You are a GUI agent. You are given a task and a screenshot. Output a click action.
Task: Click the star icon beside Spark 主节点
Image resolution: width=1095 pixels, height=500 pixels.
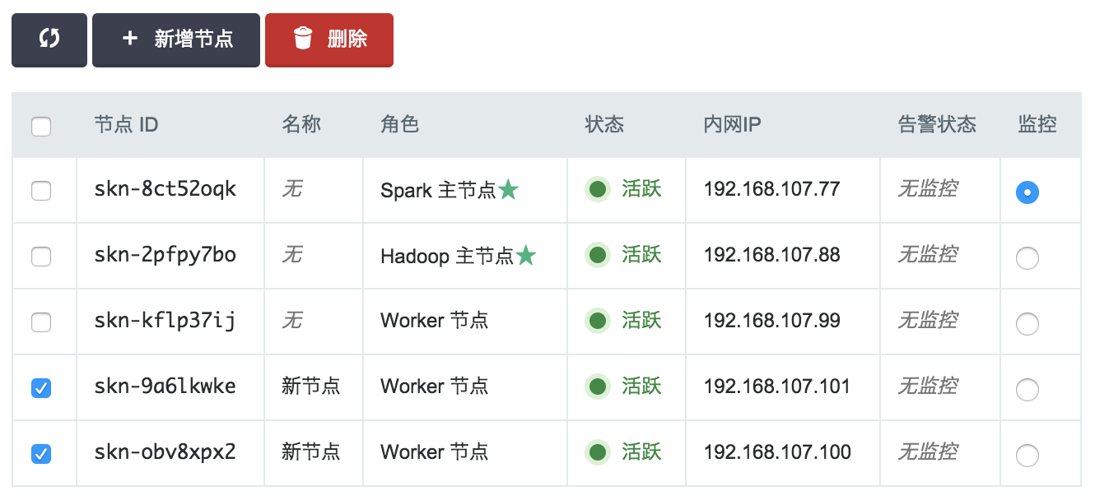coord(509,191)
